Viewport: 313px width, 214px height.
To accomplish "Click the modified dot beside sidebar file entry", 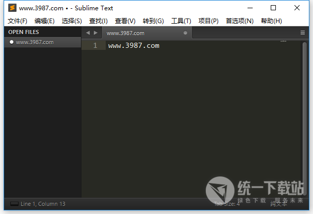I will pos(11,42).
